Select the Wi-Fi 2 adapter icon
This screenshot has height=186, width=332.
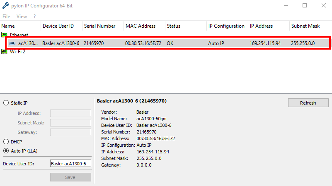coord(4,51)
